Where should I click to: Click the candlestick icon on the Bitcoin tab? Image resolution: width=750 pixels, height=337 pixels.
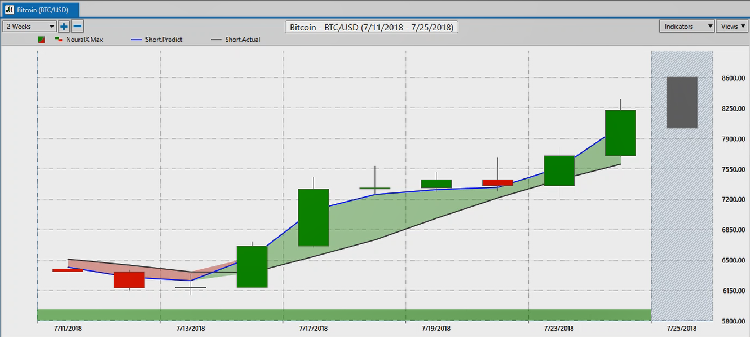pos(10,9)
